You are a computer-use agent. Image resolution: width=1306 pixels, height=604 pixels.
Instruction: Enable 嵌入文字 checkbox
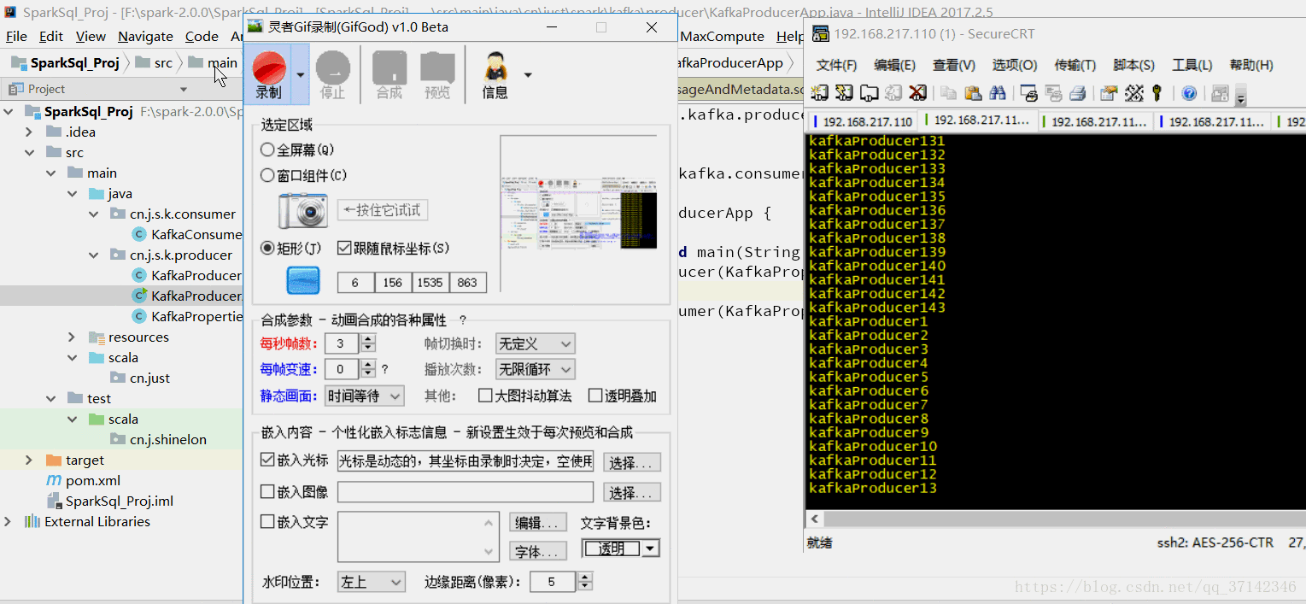click(x=267, y=521)
